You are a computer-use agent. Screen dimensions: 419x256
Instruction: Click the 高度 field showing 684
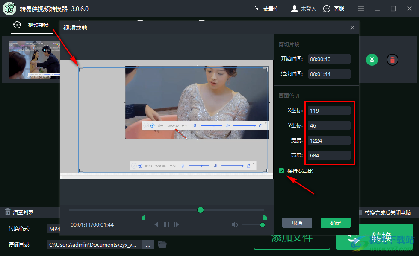329,155
